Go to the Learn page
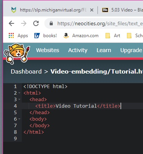 104,50
